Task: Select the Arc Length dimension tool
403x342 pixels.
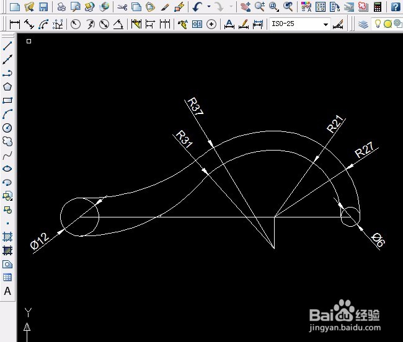Action: click(43, 24)
